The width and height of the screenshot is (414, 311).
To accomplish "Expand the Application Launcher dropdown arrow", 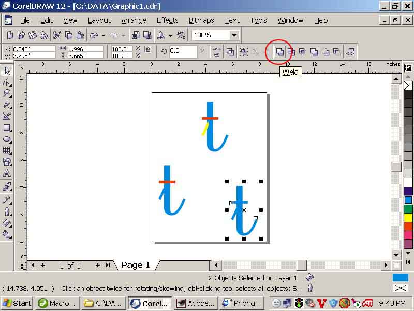I will click(x=171, y=35).
